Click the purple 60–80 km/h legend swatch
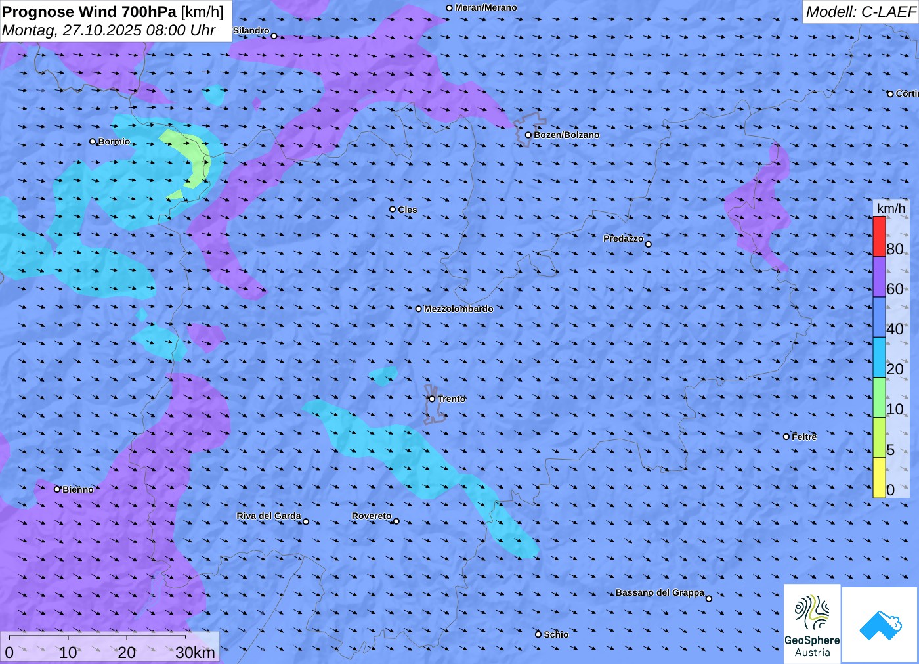The image size is (919, 664). pos(879,277)
